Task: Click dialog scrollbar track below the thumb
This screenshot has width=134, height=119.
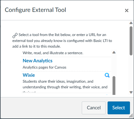Action: click(x=131, y=73)
